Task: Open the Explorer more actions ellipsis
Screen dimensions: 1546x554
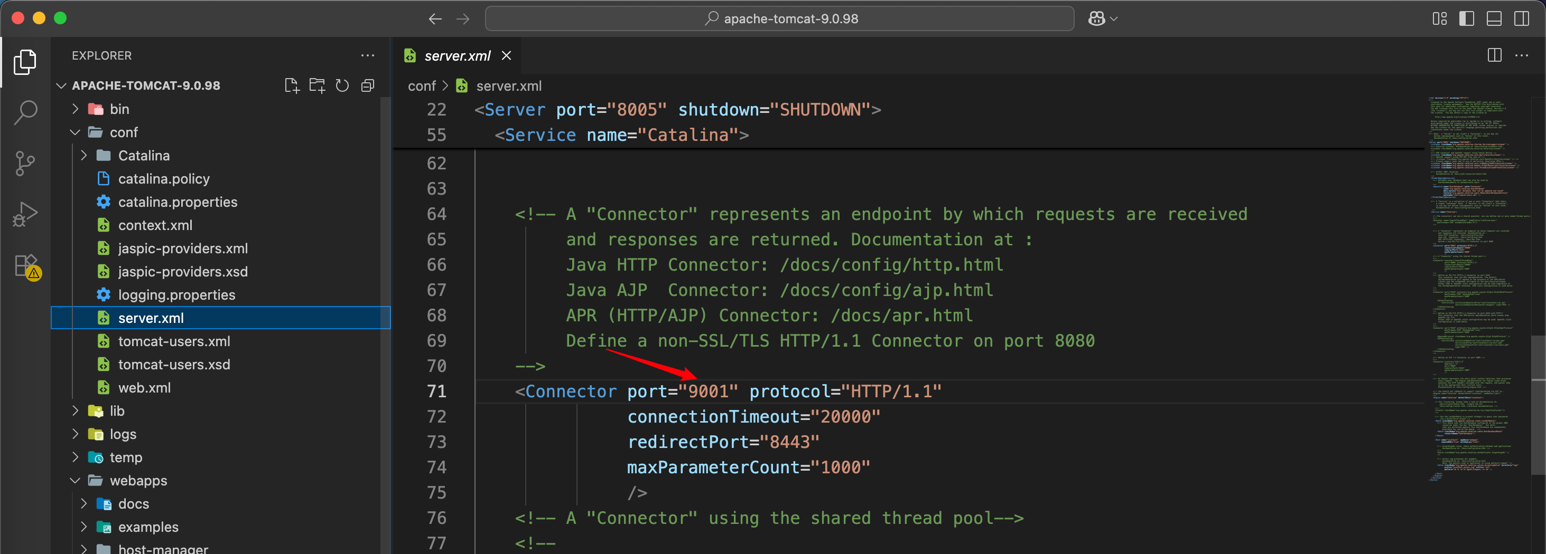Action: coord(367,55)
